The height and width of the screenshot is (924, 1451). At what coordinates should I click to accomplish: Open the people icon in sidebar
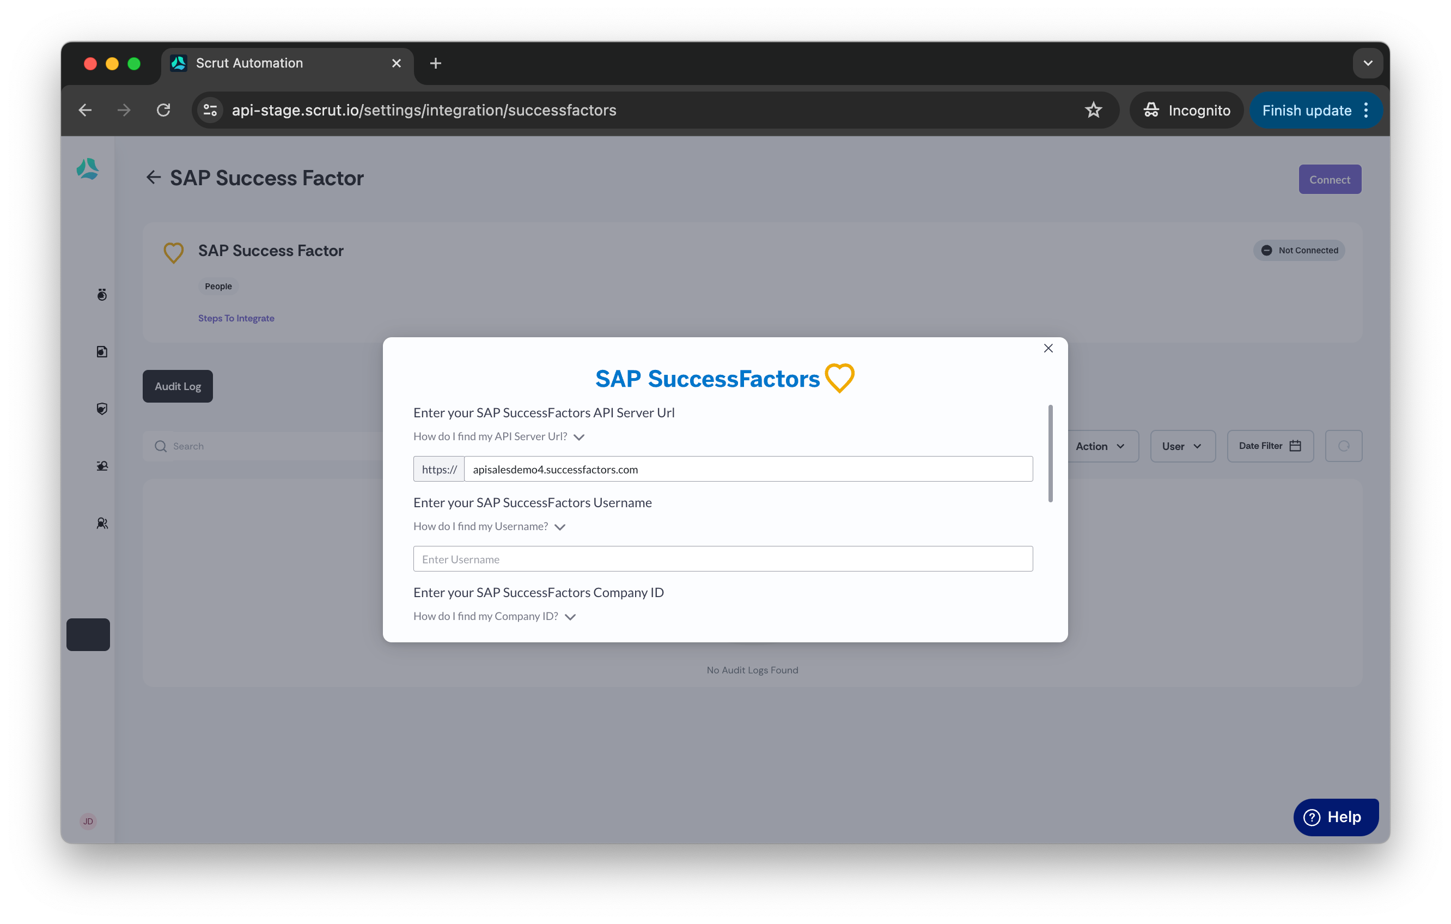click(102, 523)
